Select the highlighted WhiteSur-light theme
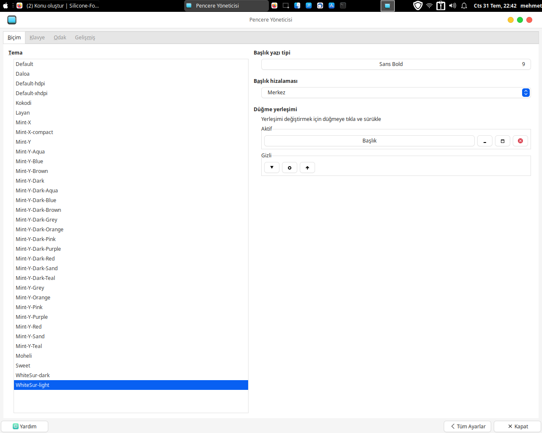The image size is (542, 433). click(x=131, y=385)
